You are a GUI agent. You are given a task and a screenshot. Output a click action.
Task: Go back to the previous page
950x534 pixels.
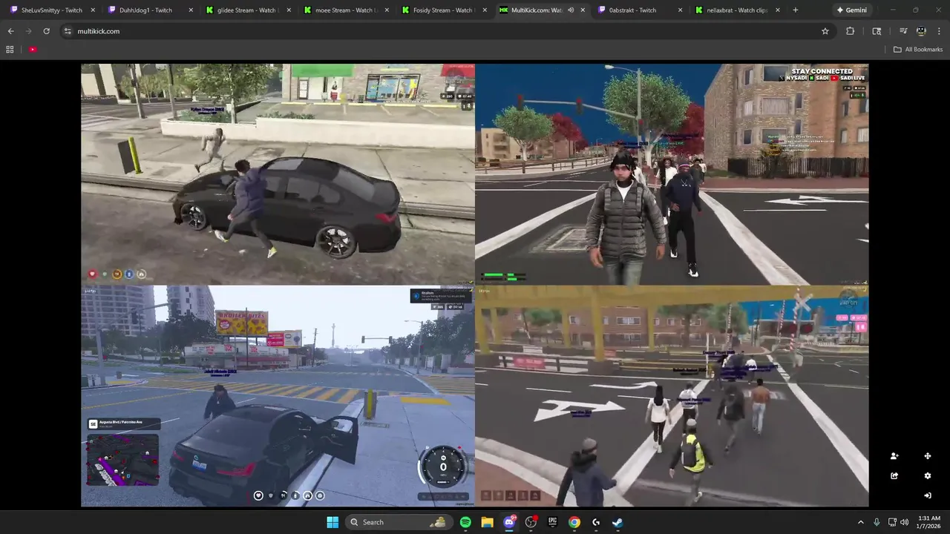pyautogui.click(x=10, y=31)
